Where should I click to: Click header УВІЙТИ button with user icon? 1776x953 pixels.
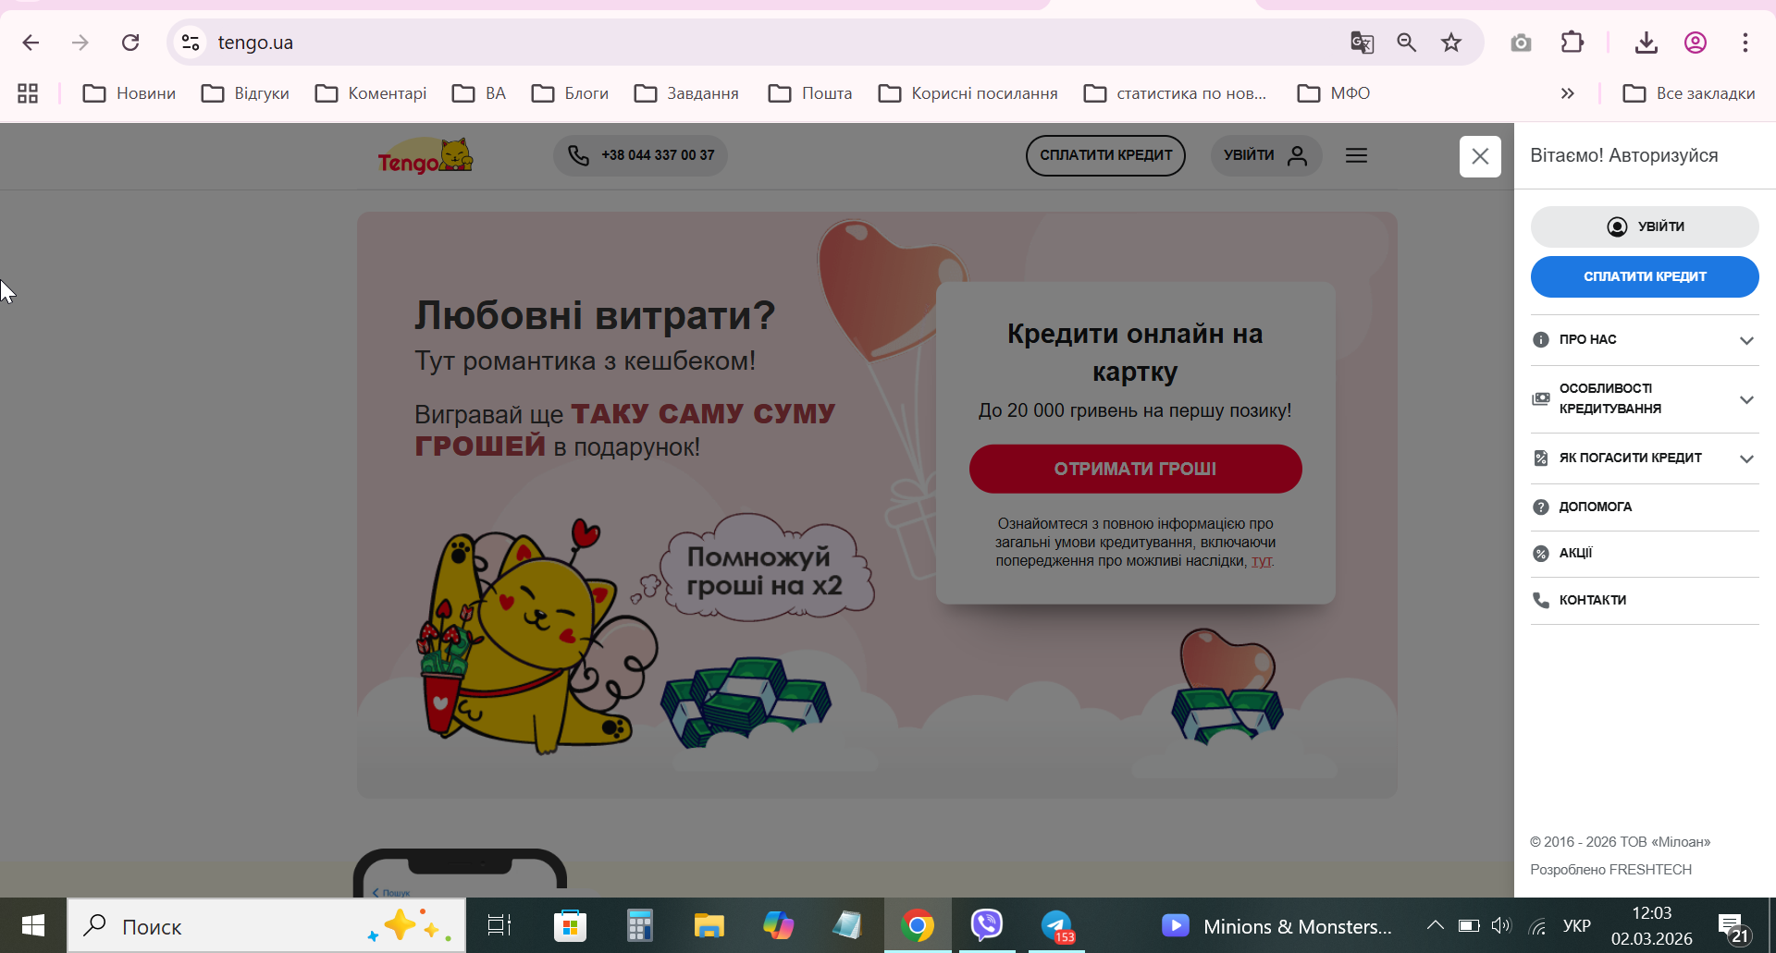pyautogui.click(x=1266, y=155)
